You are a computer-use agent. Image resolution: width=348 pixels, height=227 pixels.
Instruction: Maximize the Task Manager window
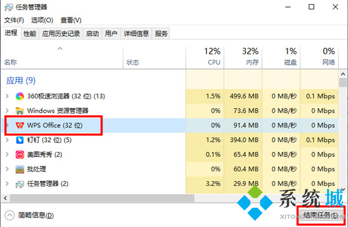point(311,7)
